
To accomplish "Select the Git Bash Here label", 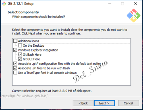I will click(32, 55).
